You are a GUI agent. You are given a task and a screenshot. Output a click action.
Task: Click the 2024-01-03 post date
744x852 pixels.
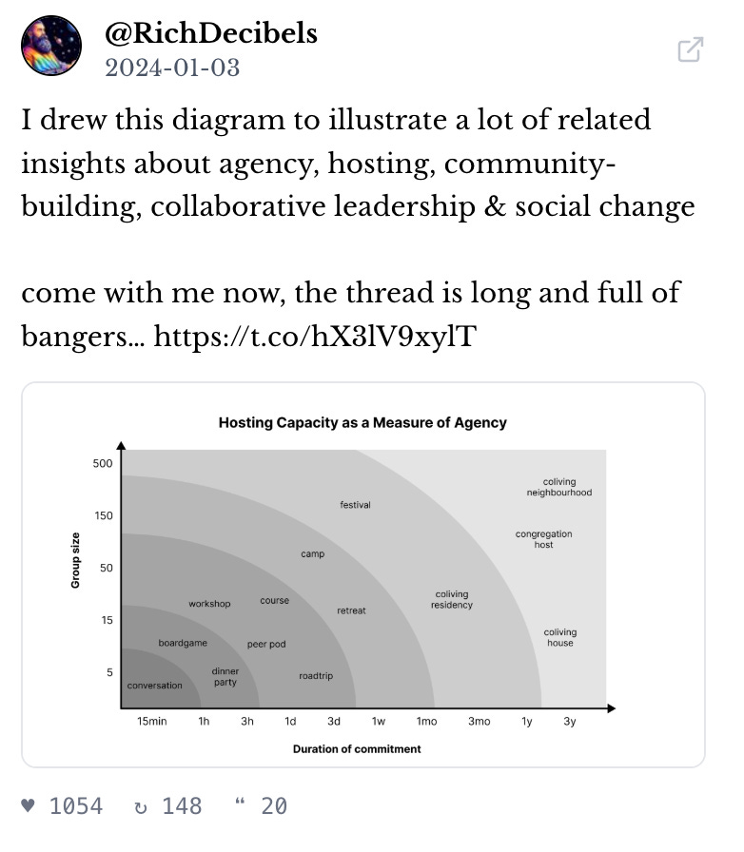pos(172,68)
